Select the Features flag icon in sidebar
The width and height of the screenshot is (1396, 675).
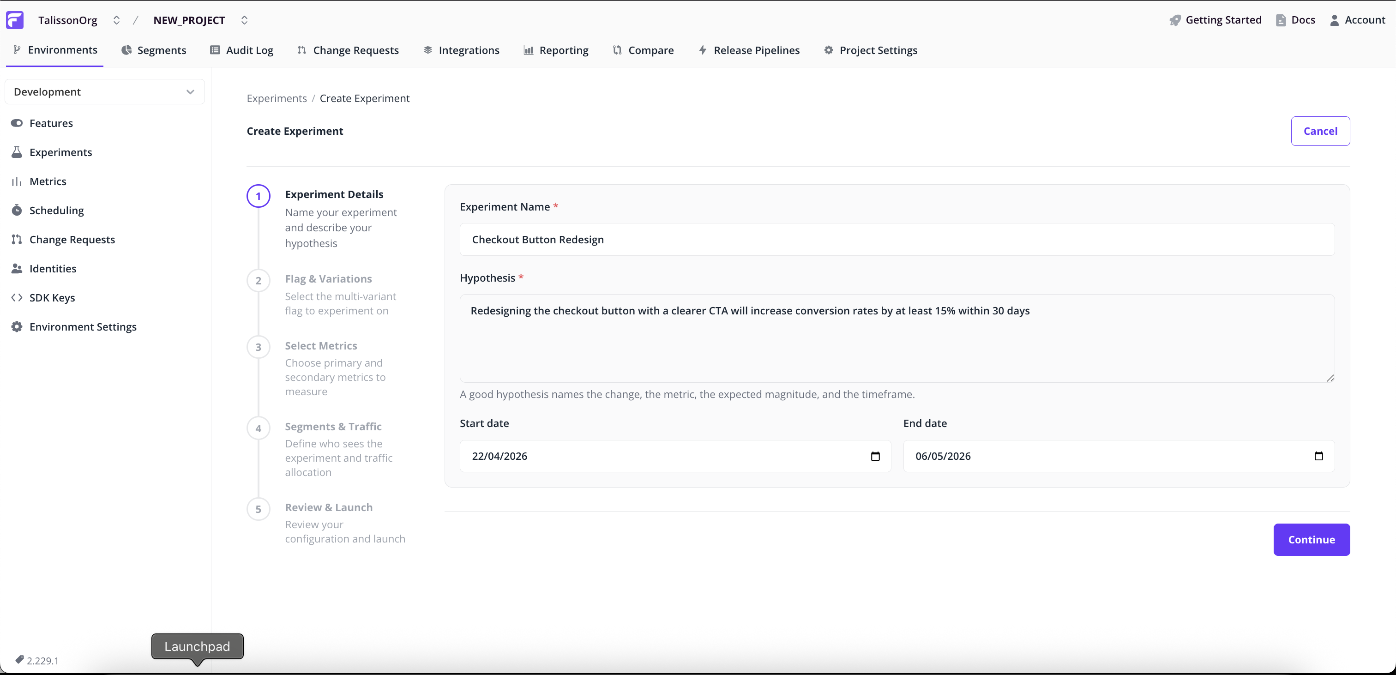17,123
